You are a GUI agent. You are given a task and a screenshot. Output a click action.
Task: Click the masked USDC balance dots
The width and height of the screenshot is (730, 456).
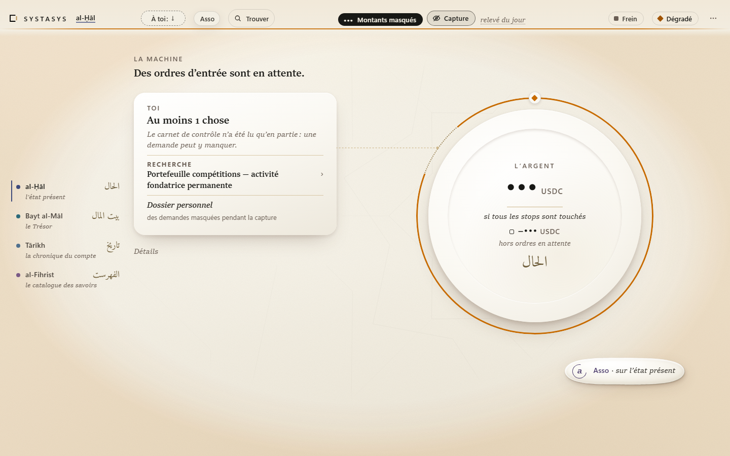[x=522, y=187]
